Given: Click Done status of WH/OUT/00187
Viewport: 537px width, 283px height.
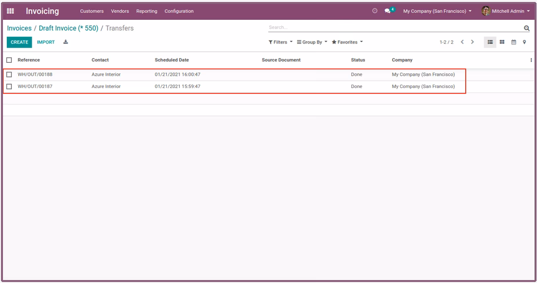Looking at the screenshot, I should click(x=357, y=87).
